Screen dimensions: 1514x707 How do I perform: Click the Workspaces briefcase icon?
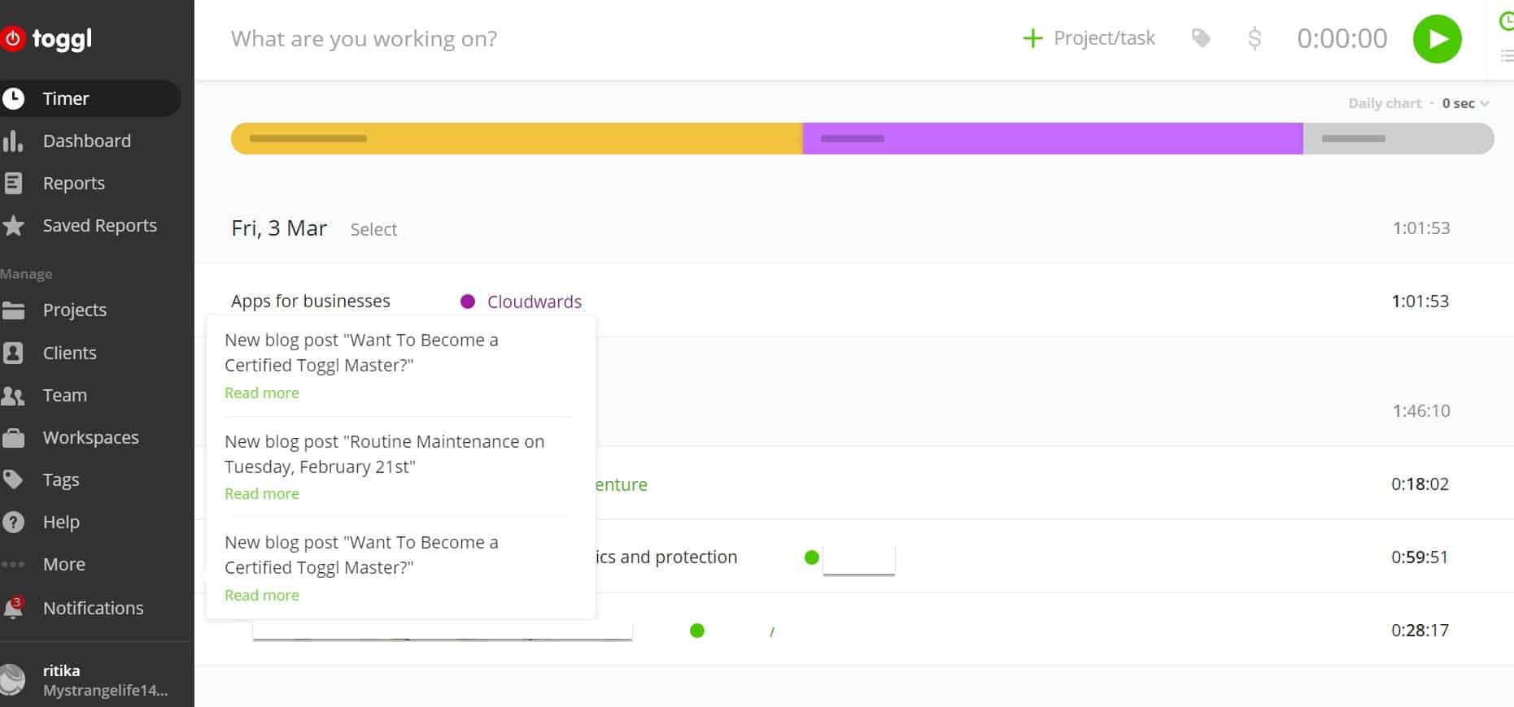pos(13,438)
